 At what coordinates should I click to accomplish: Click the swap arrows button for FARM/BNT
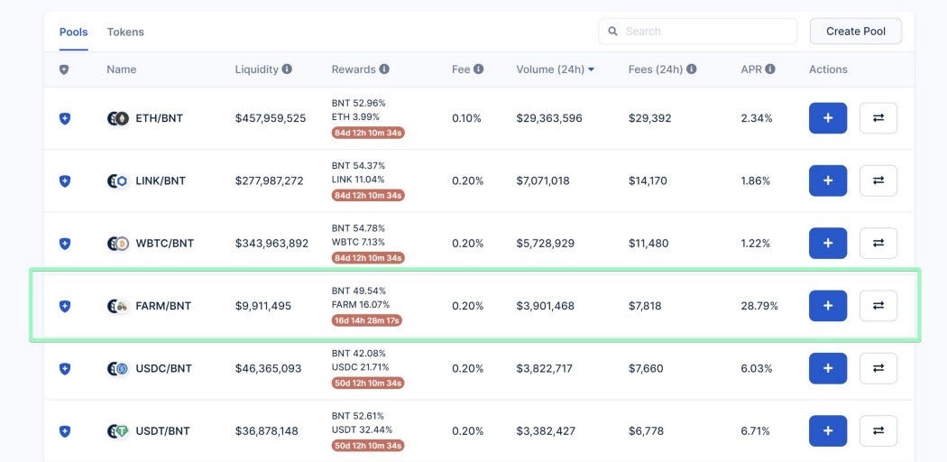(878, 306)
